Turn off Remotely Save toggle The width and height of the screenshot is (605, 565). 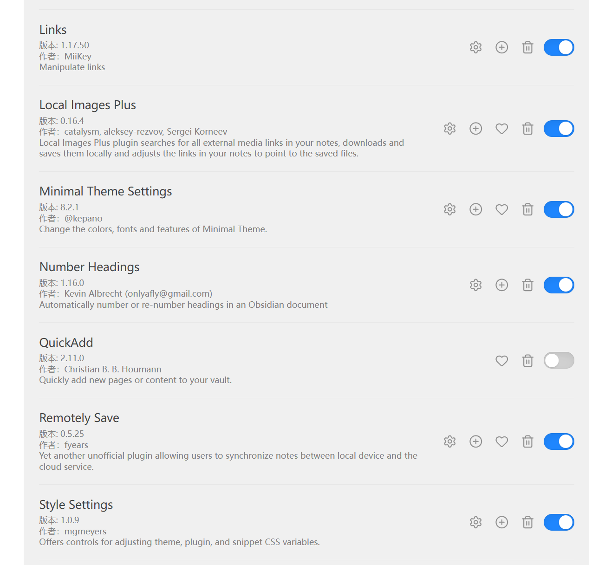tap(559, 442)
